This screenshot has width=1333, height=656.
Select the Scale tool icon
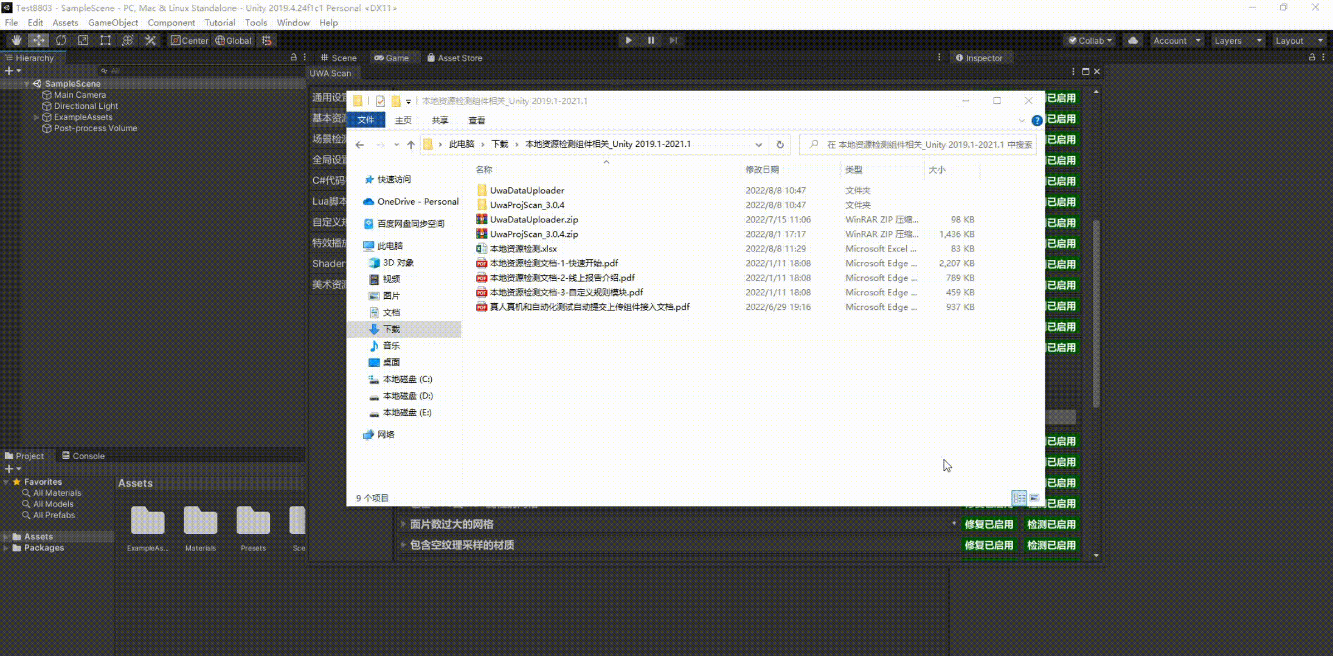pyautogui.click(x=83, y=40)
